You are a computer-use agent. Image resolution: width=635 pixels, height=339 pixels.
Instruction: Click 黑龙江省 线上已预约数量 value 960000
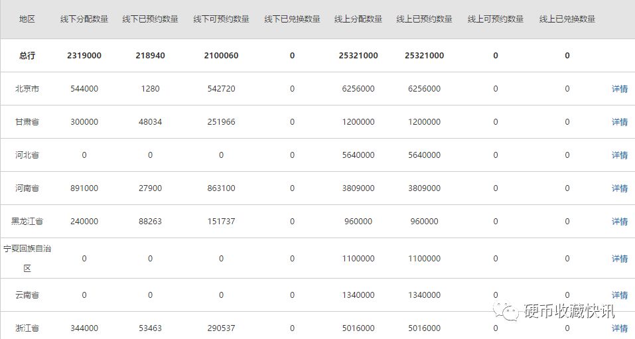click(x=425, y=222)
